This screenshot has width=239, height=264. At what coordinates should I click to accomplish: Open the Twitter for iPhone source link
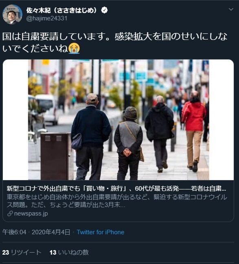click(x=100, y=232)
